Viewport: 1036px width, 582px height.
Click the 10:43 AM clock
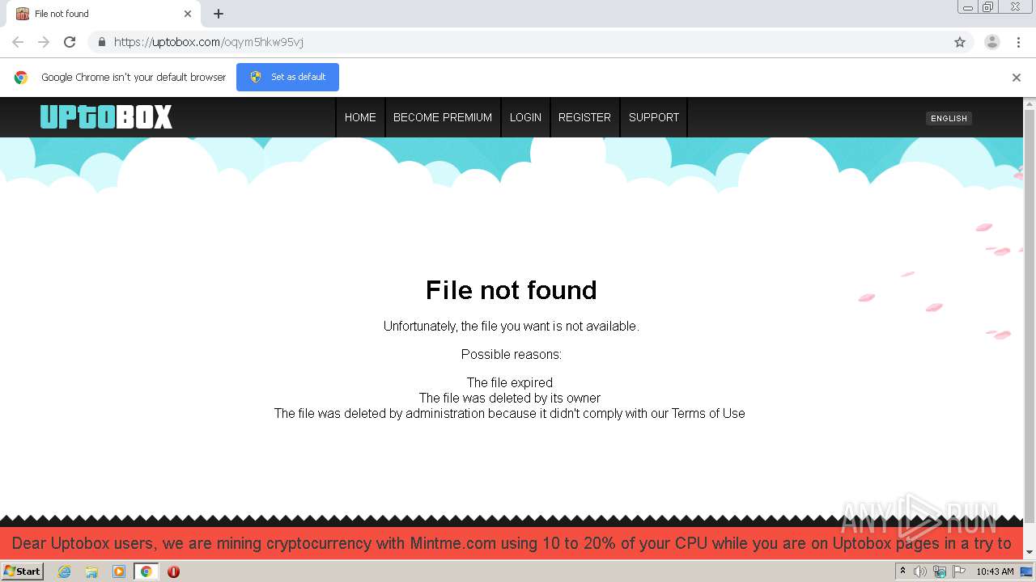click(995, 571)
